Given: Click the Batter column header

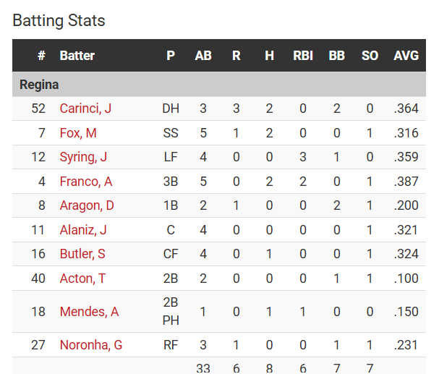Looking at the screenshot, I should pyautogui.click(x=77, y=56).
